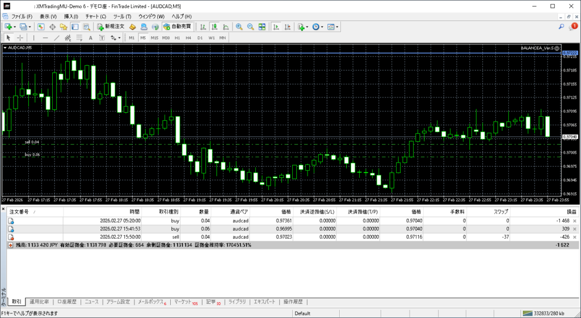Click the 新規注文 (New Order) button
Viewport: 581px width, 318px height.
tap(110, 27)
